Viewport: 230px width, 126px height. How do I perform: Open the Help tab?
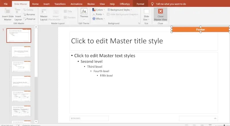coord(112,4)
